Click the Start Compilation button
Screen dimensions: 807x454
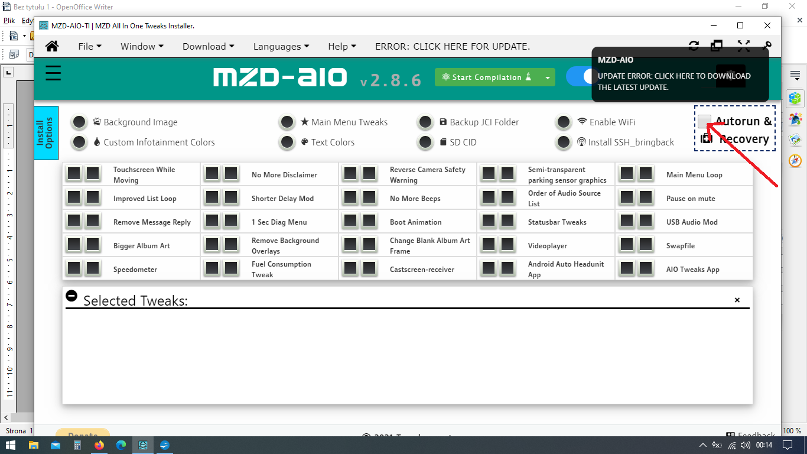487,77
